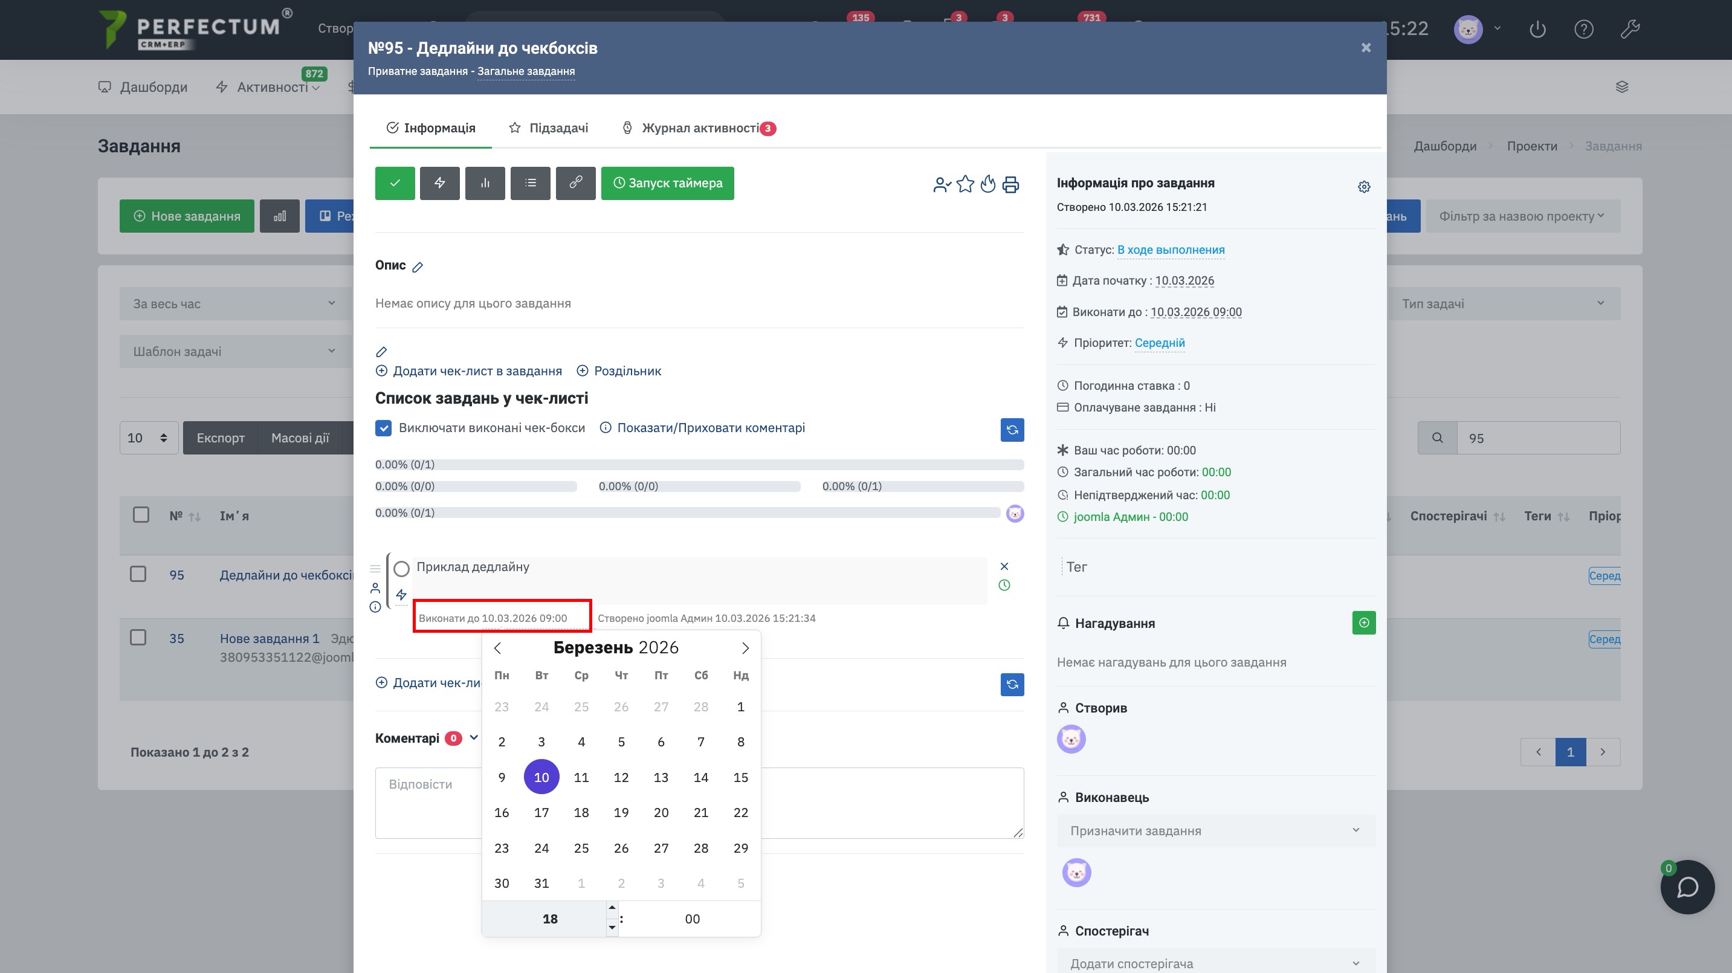Mark Приклад дедлайну checklist item done
1732x973 pixels.
coord(401,569)
